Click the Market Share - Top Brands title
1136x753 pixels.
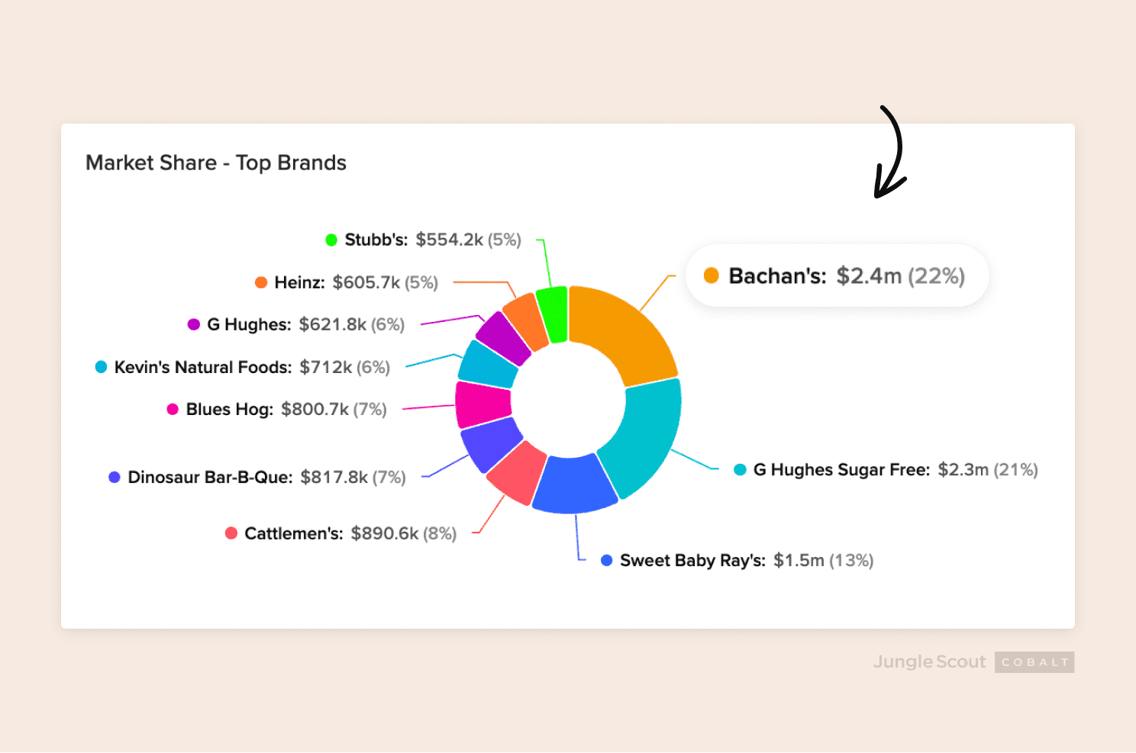216,163
